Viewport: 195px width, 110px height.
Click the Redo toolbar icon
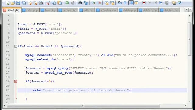73,3
